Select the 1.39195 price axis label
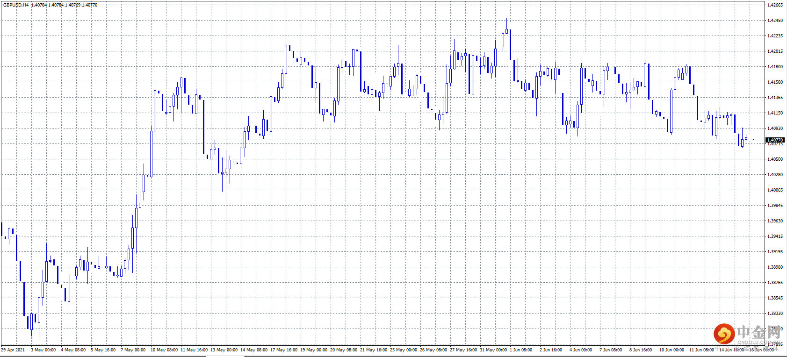 [775, 252]
